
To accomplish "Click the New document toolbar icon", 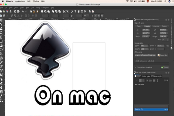I will (1, 11).
